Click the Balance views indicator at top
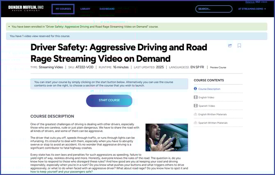 click(264, 2)
